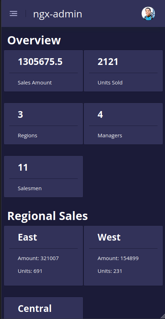Click the Regional Sales heading

pos(48,216)
